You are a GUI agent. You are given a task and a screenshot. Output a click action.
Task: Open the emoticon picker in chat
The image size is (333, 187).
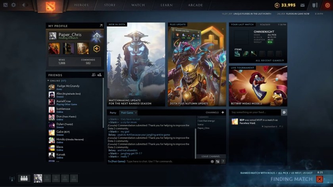(x=212, y=161)
